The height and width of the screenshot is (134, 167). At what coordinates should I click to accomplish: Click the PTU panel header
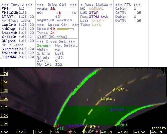click(x=128, y=5)
